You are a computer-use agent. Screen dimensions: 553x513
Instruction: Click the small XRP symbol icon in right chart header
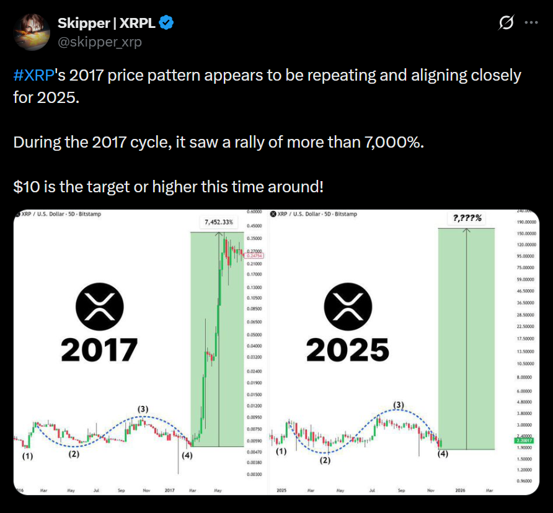click(274, 214)
